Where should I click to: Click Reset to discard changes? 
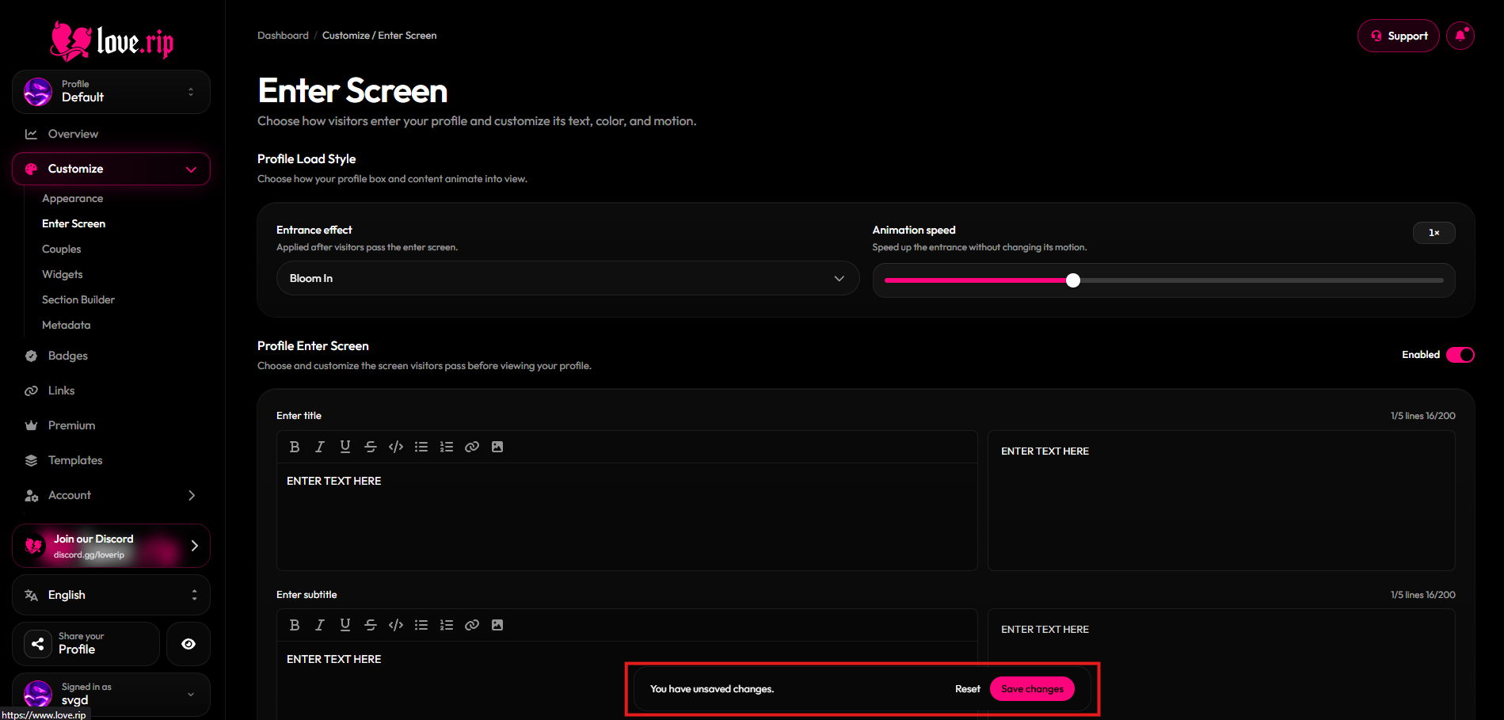(967, 689)
